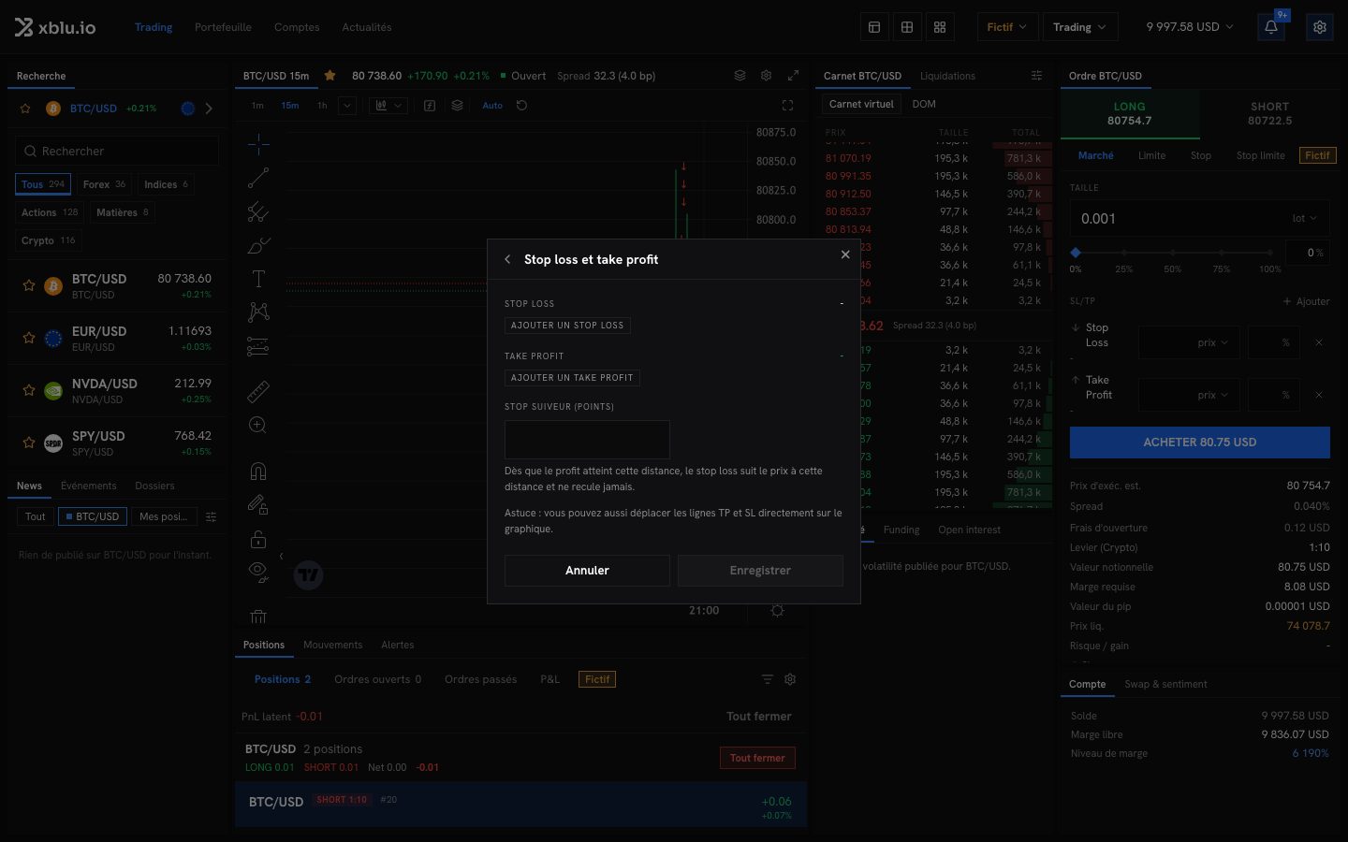The image size is (1348, 842).
Task: Close the Stop loss et take profit dialog
Action: (845, 254)
